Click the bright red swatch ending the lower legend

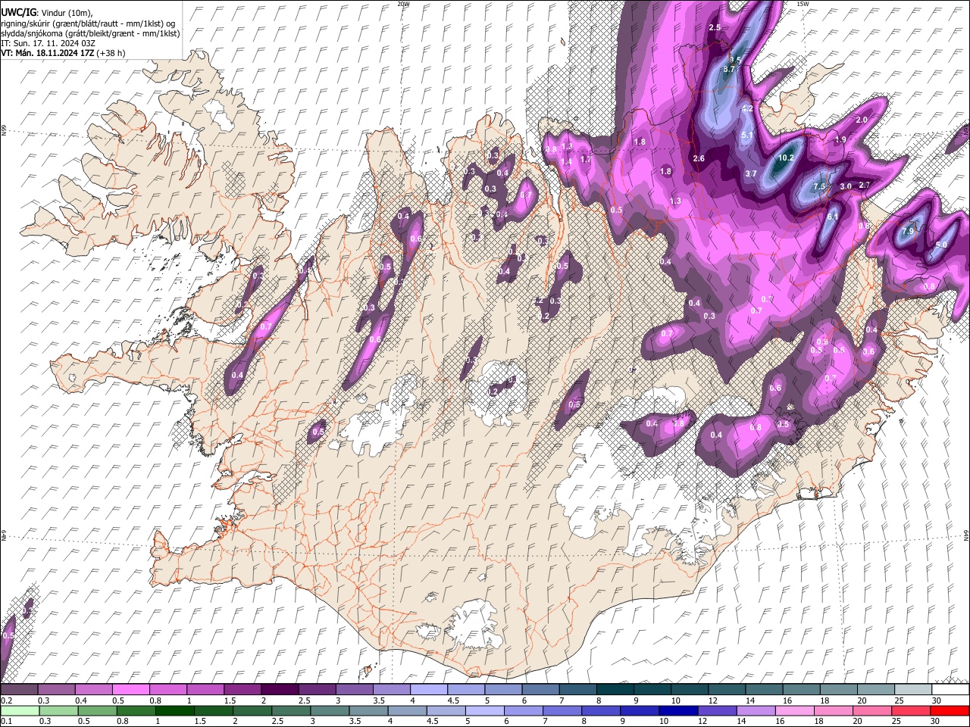(x=950, y=710)
